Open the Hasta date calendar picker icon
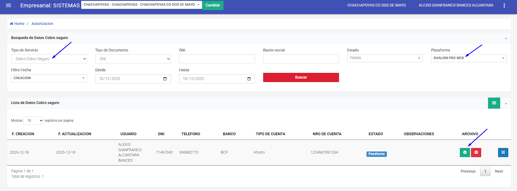The image size is (517, 191). click(249, 79)
